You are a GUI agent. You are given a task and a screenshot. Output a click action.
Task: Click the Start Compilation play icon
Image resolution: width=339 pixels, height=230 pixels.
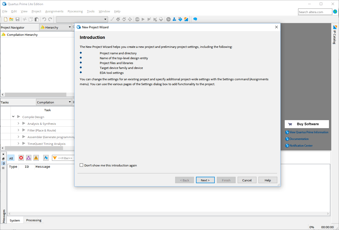[143, 19]
